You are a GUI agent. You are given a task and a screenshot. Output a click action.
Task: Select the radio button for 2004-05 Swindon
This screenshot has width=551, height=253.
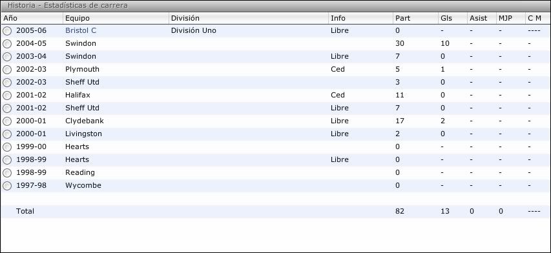(7, 45)
